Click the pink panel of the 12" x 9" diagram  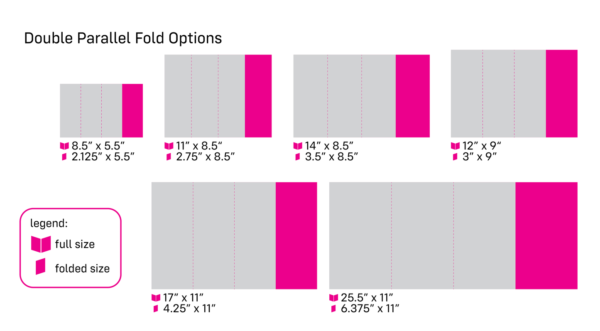[562, 93]
